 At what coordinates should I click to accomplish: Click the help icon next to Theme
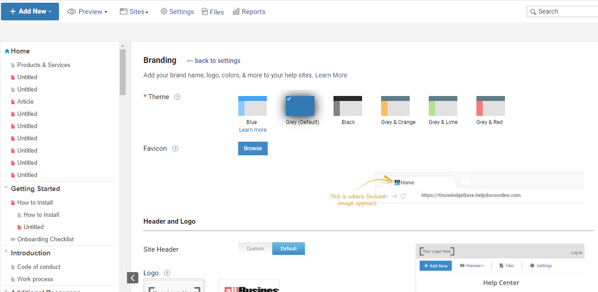point(177,97)
